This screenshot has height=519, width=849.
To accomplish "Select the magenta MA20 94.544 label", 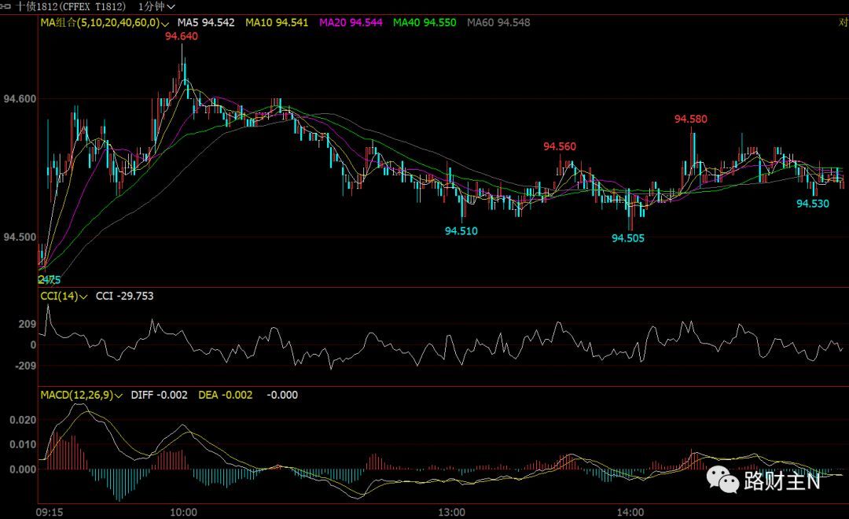I will click(x=351, y=23).
